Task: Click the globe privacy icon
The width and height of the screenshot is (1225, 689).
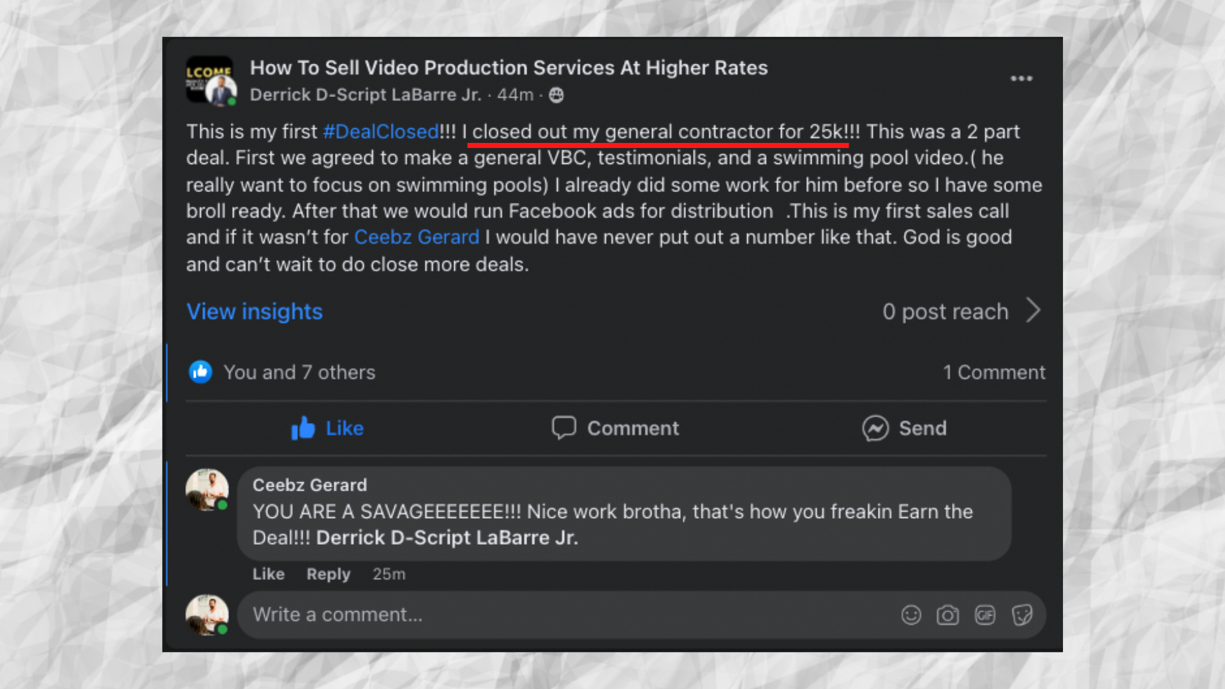Action: click(556, 95)
